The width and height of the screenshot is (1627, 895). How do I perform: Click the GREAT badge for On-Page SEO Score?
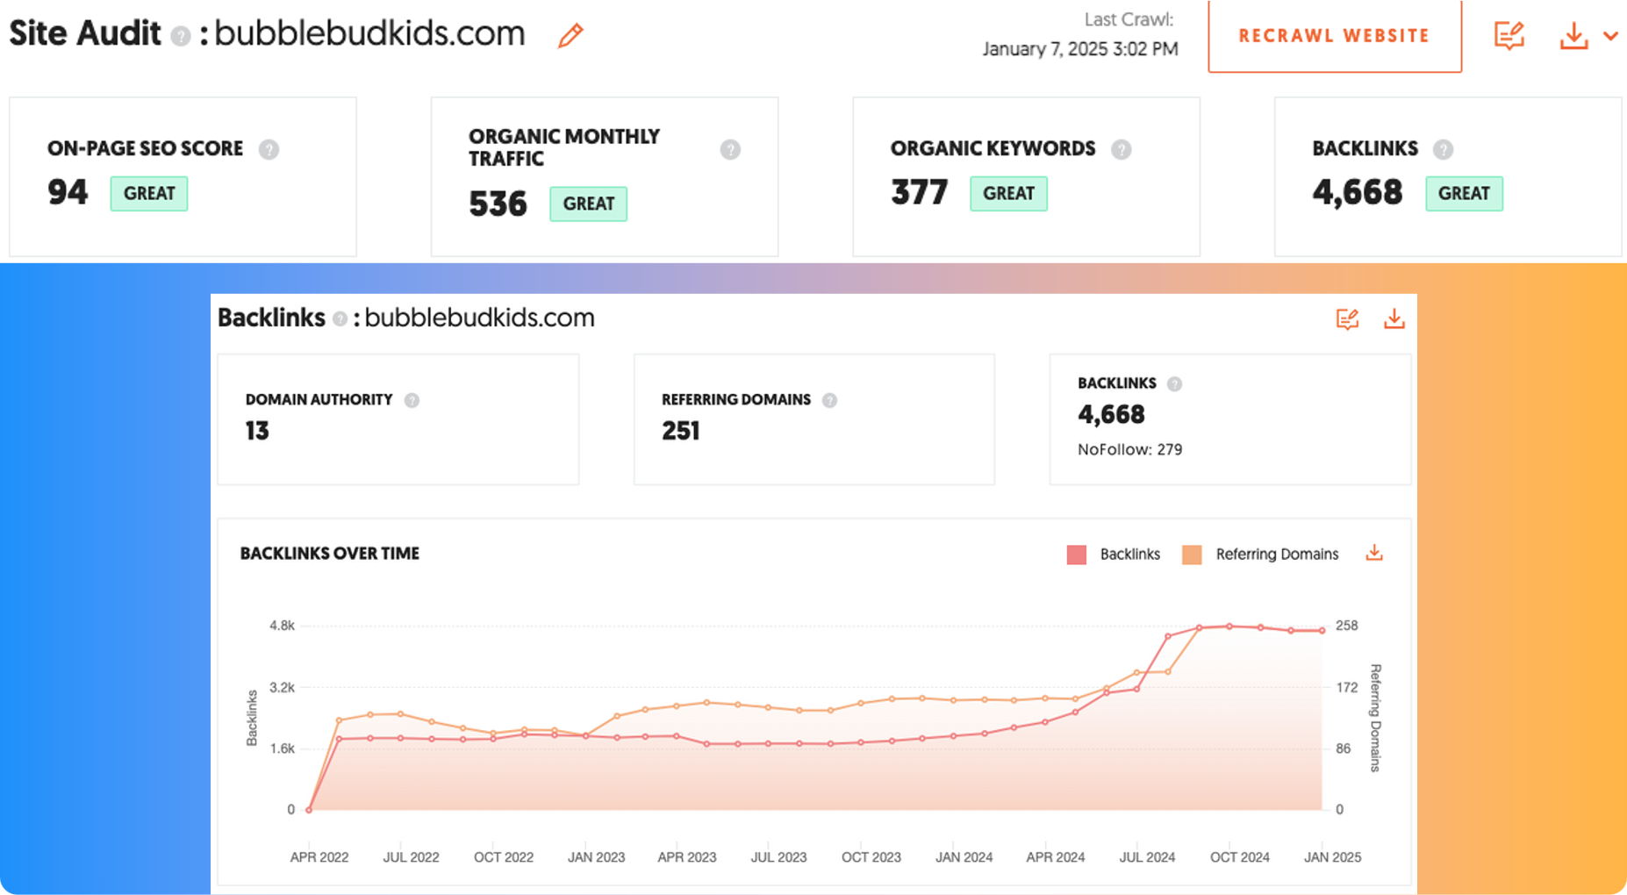click(x=149, y=193)
